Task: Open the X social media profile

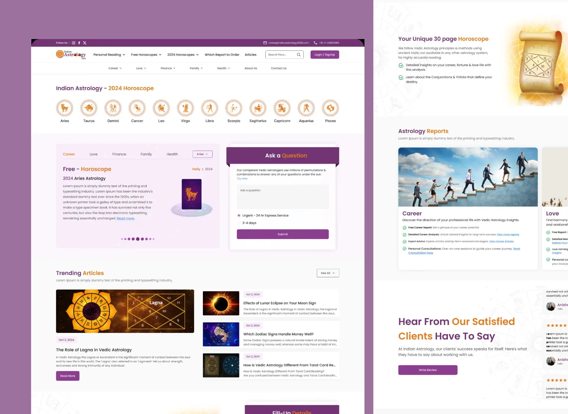Action: [x=85, y=43]
